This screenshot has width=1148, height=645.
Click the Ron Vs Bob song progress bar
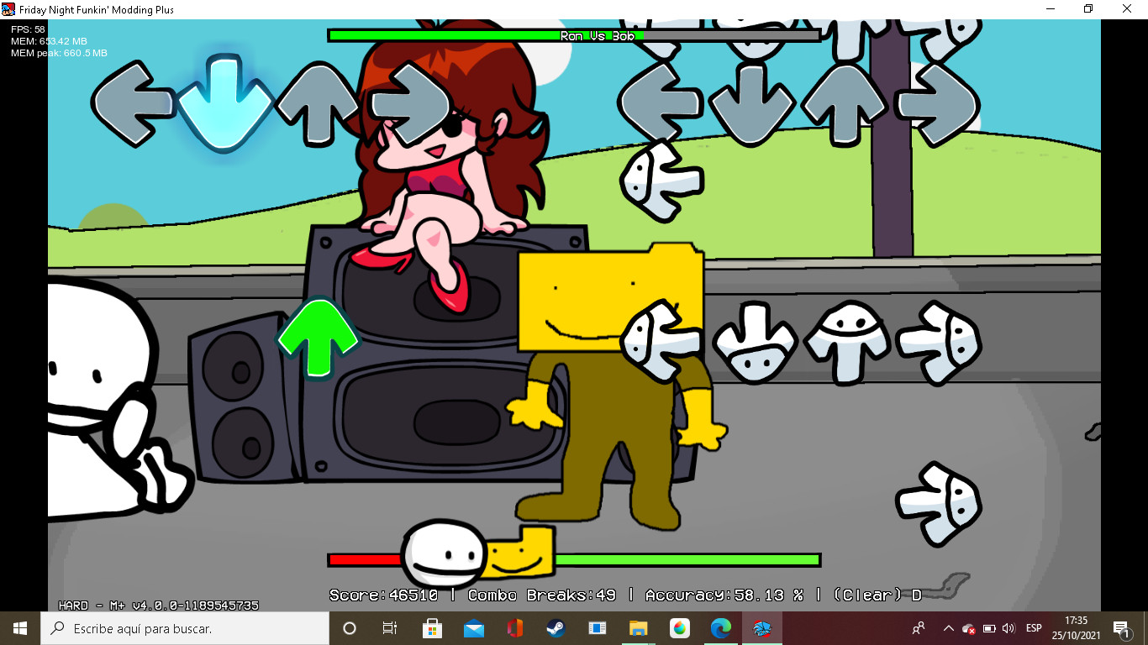pyautogui.click(x=573, y=35)
